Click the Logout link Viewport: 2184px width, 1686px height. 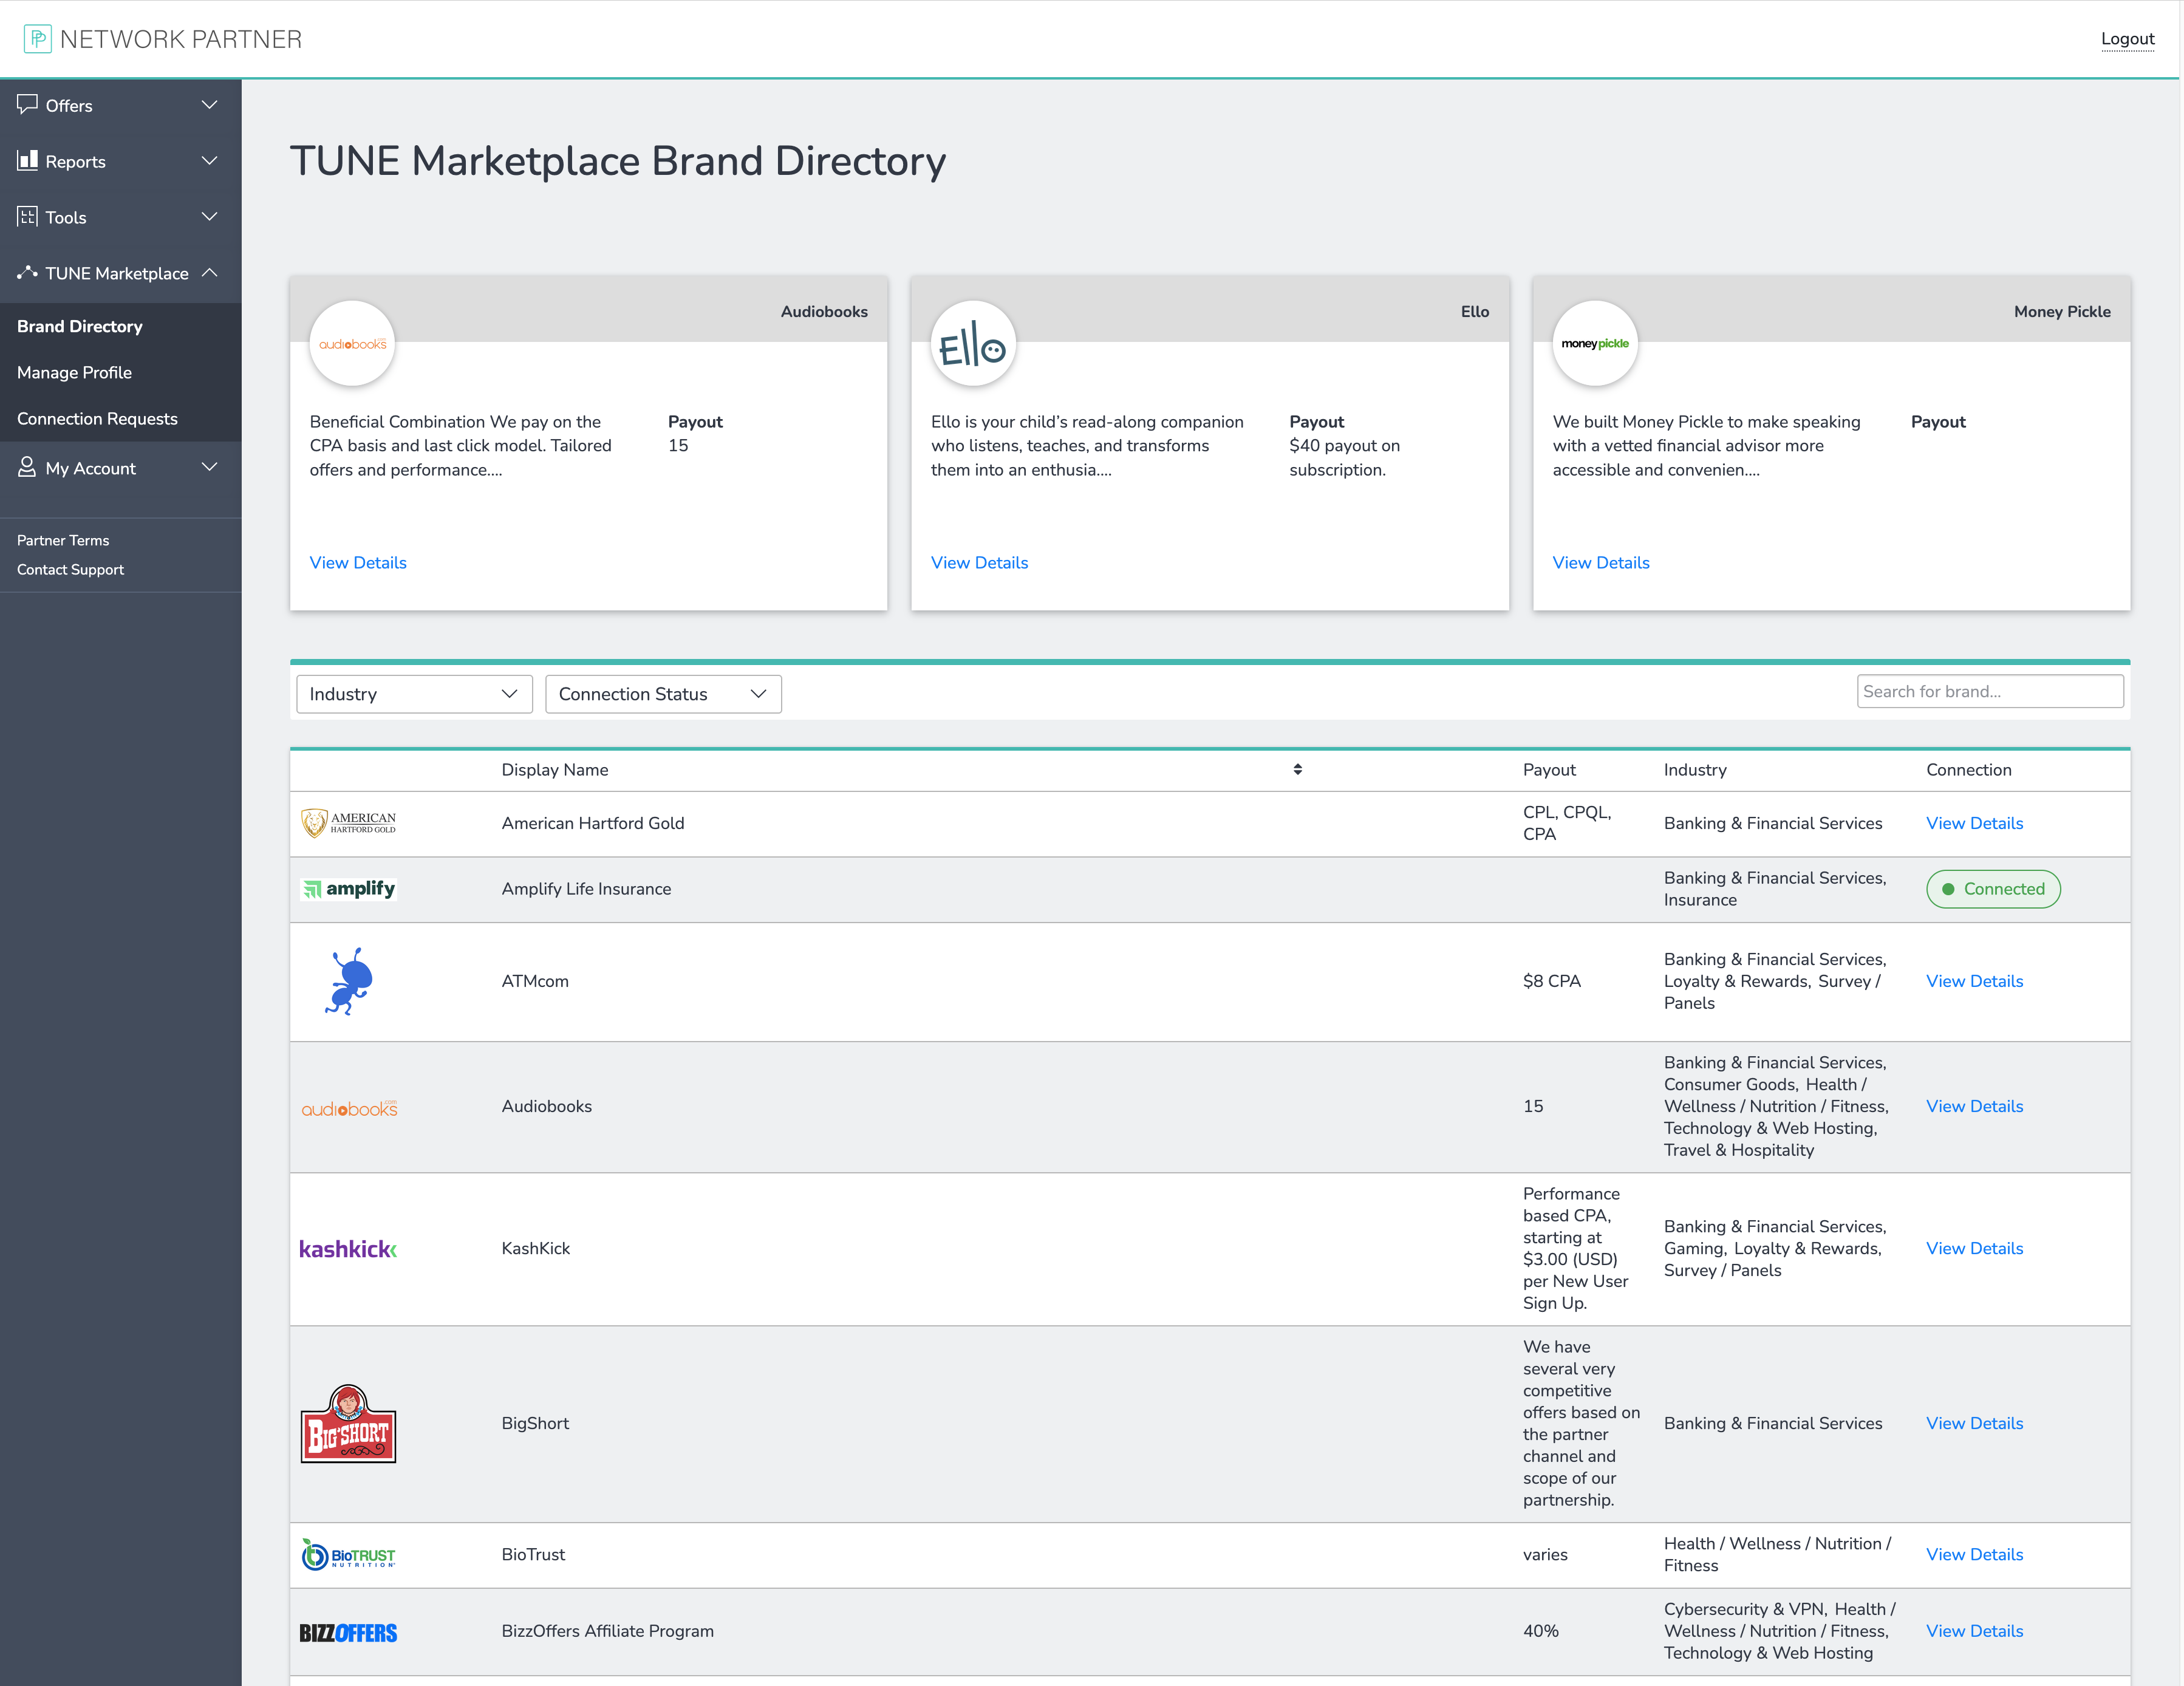pyautogui.click(x=2127, y=39)
